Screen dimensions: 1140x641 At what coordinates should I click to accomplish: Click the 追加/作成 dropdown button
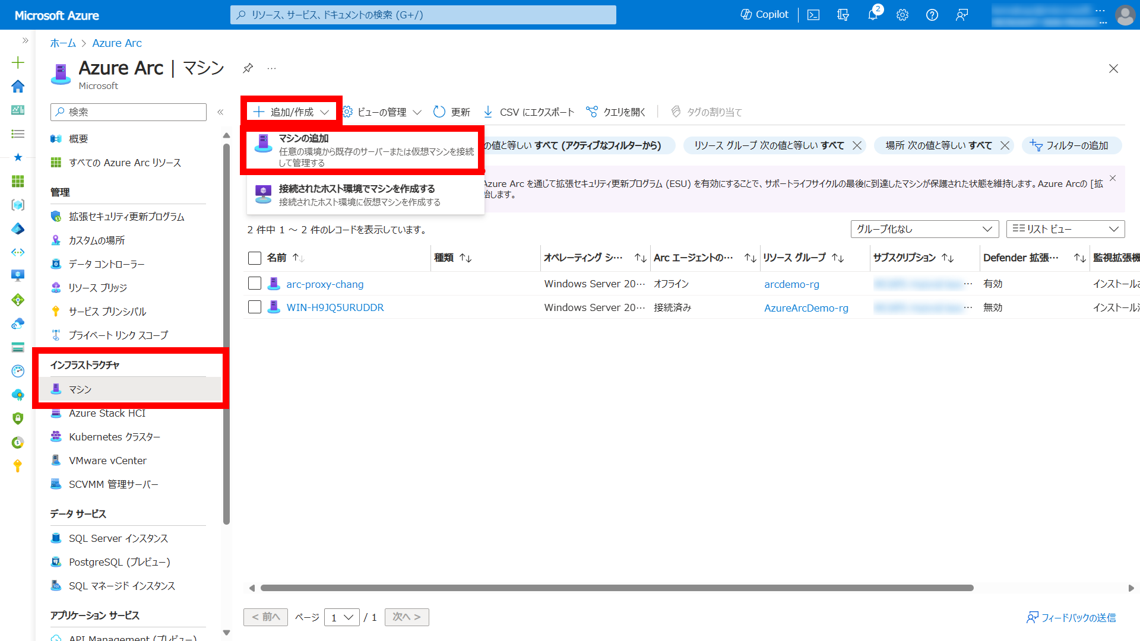pyautogui.click(x=291, y=112)
